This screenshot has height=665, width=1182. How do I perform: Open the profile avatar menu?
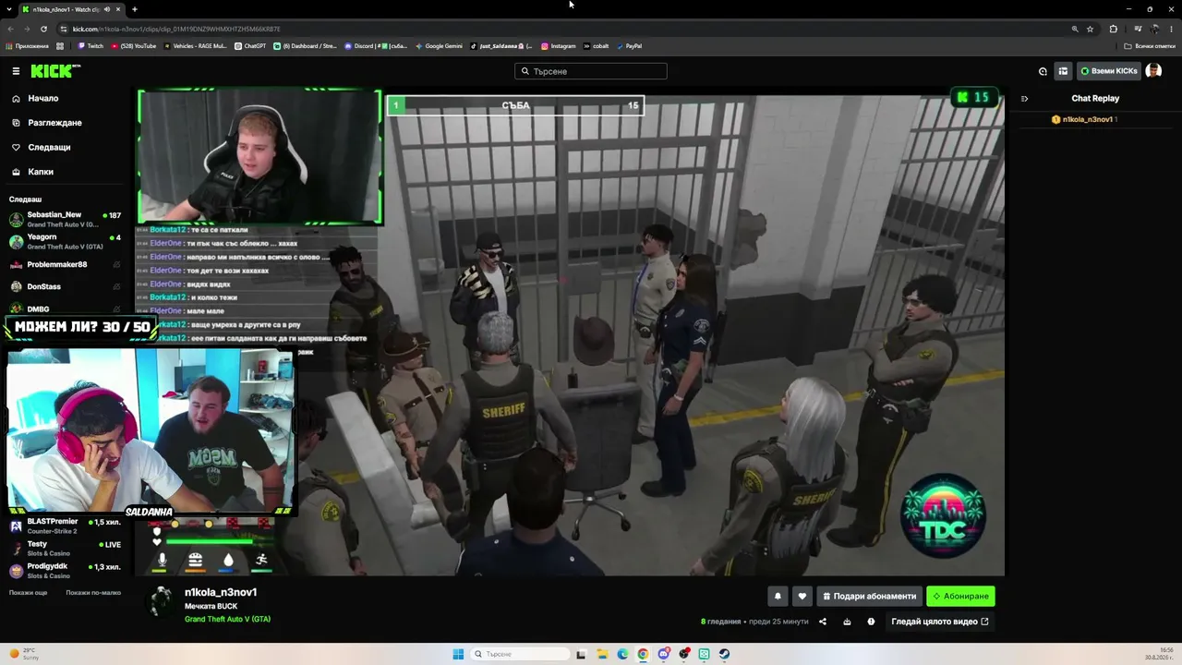1153,71
